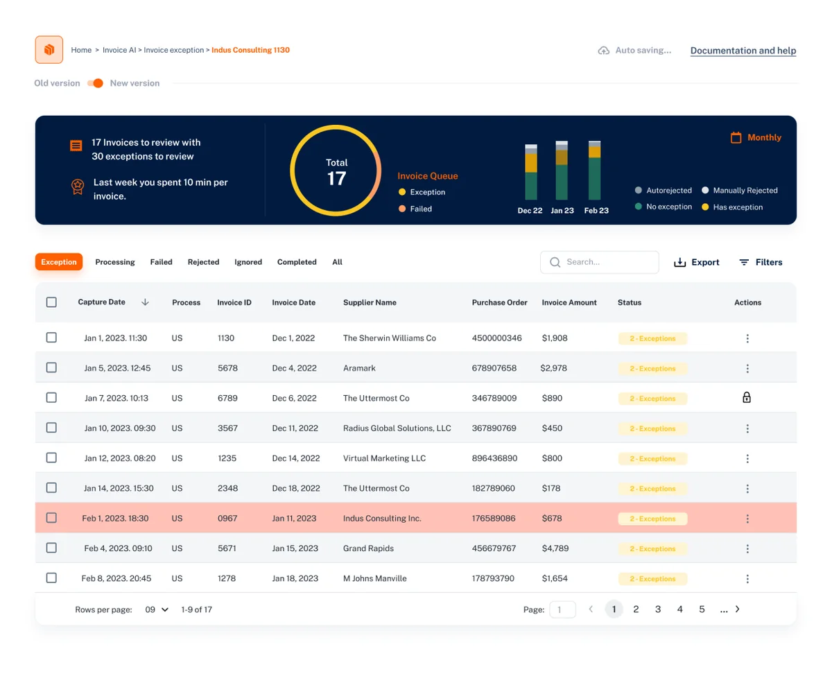Viewport: 832px width, 676px height.
Task: Check the Indus Consulting Inc. row
Action: point(51,518)
